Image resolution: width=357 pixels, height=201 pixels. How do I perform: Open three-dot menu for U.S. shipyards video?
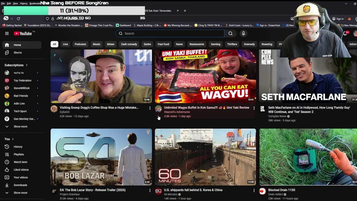click(254, 190)
